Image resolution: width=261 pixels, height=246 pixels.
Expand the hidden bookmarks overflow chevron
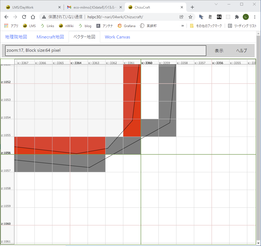coord(182,26)
